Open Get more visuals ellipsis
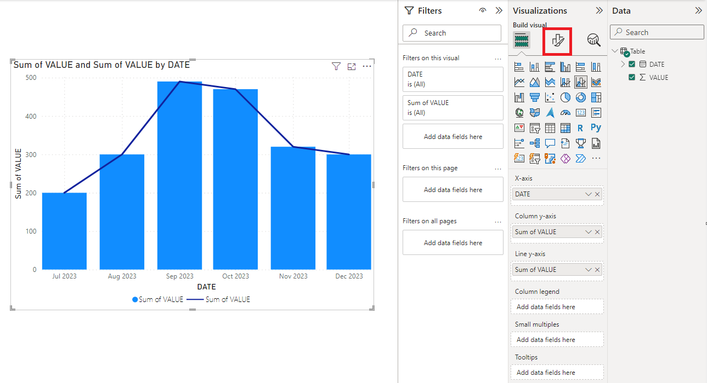 (x=596, y=159)
